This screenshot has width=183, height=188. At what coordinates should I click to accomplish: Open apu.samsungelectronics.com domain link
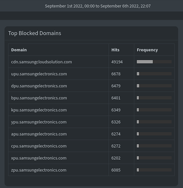click(39, 134)
